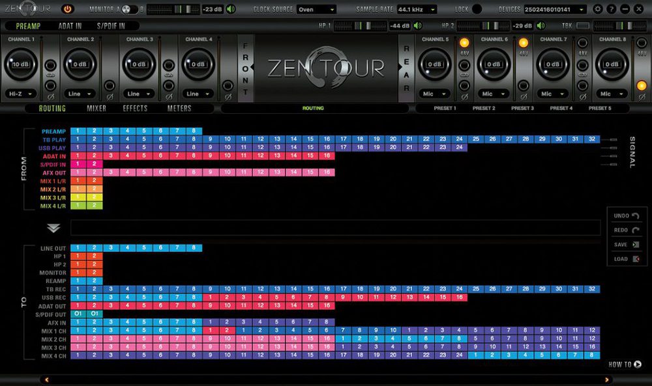The height and width of the screenshot is (386, 652).
Task: Click the MIX 4 L/R green source block 2
Action: 95,206
